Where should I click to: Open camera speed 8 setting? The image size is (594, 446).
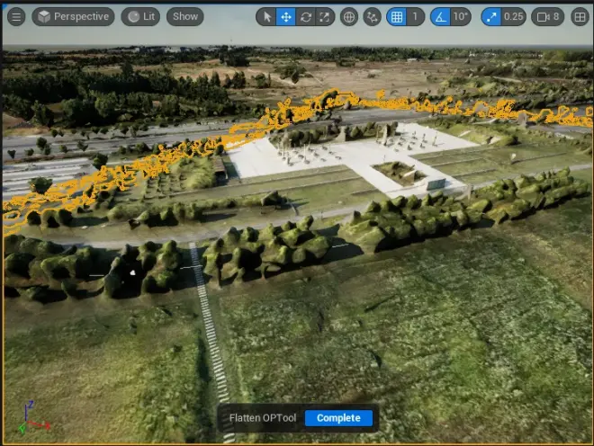[548, 17]
